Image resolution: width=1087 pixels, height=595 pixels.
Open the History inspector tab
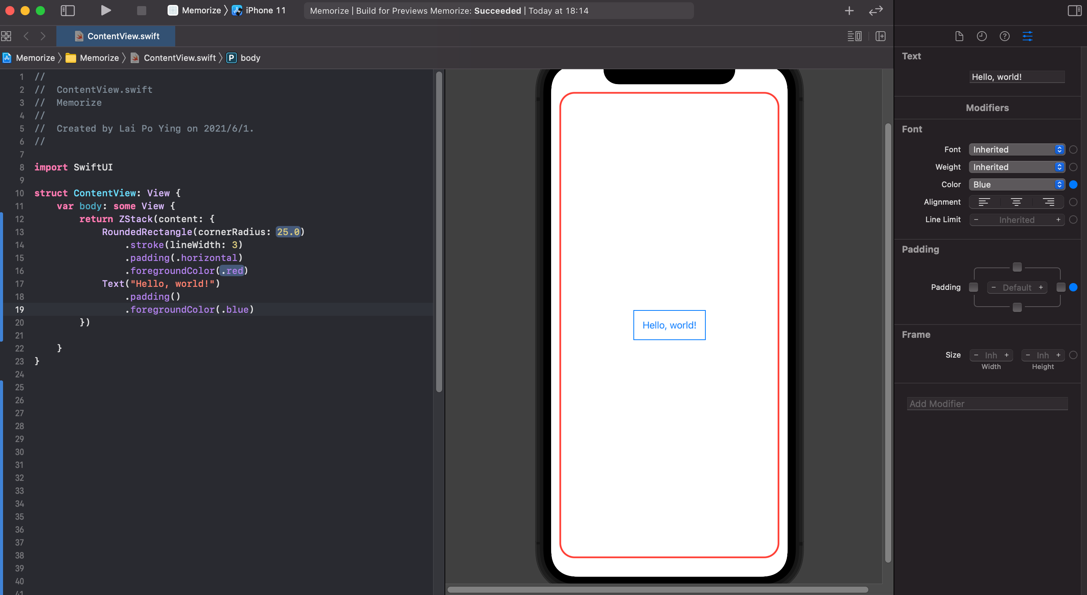pyautogui.click(x=981, y=36)
